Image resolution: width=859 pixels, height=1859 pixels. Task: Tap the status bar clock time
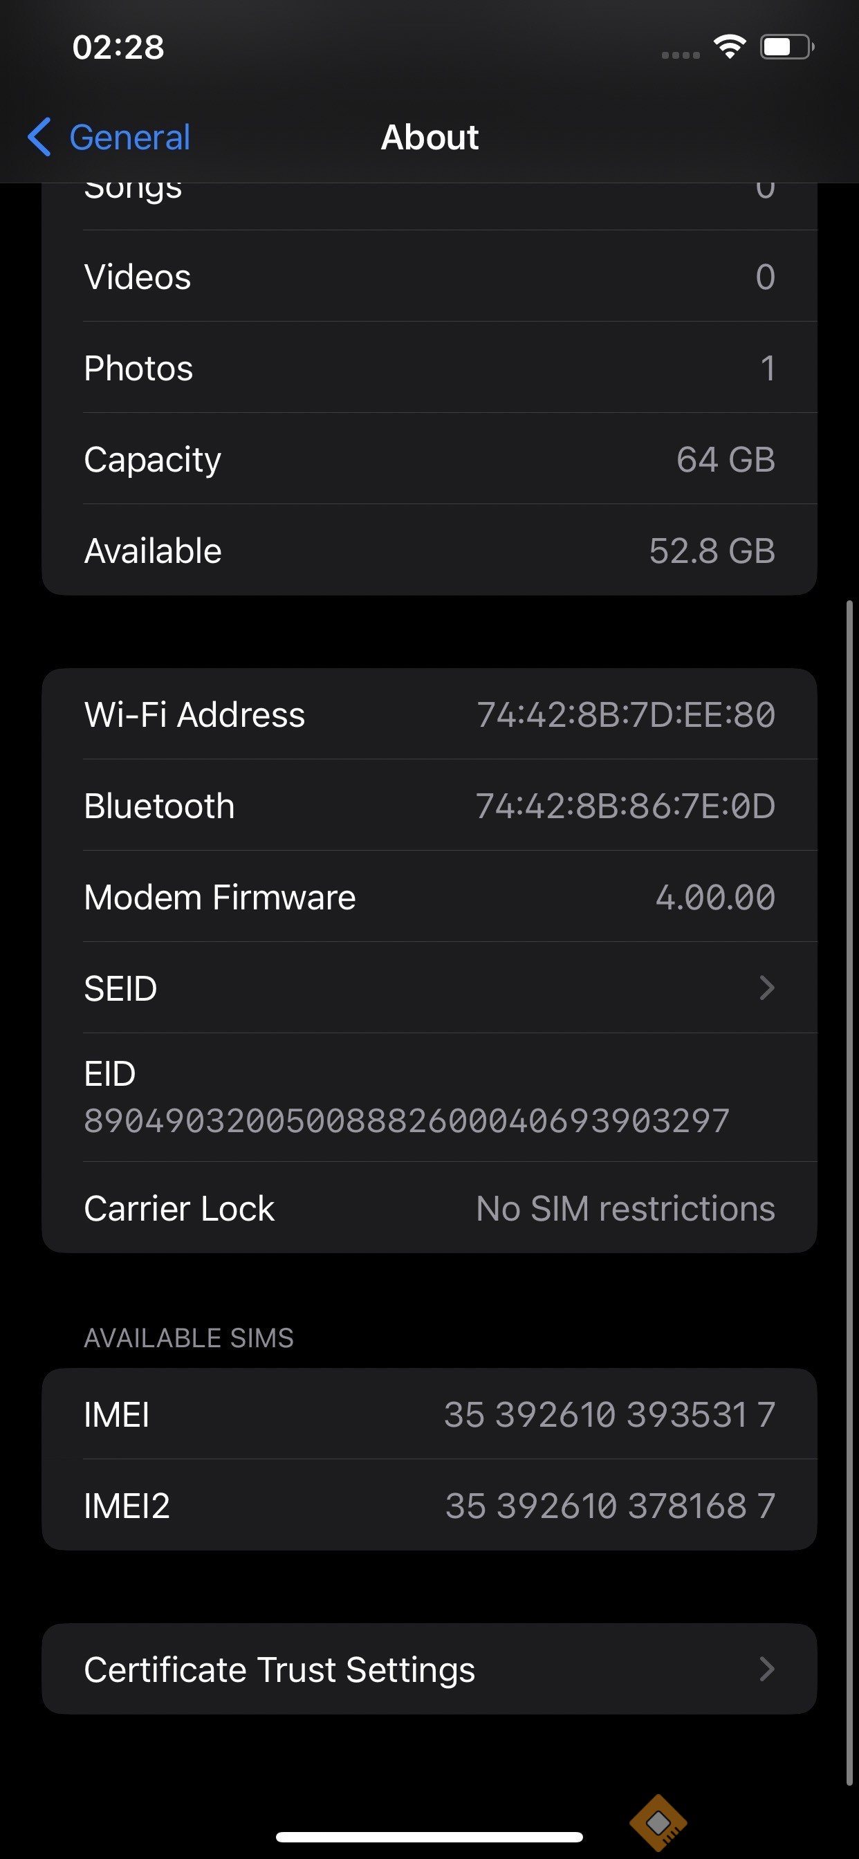point(118,48)
